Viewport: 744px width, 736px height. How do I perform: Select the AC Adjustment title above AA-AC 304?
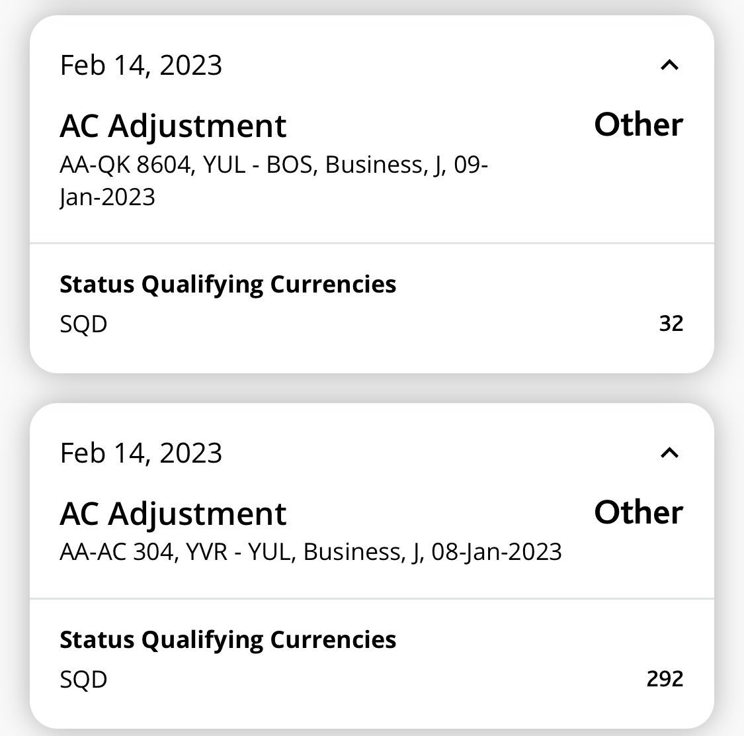[x=173, y=514]
